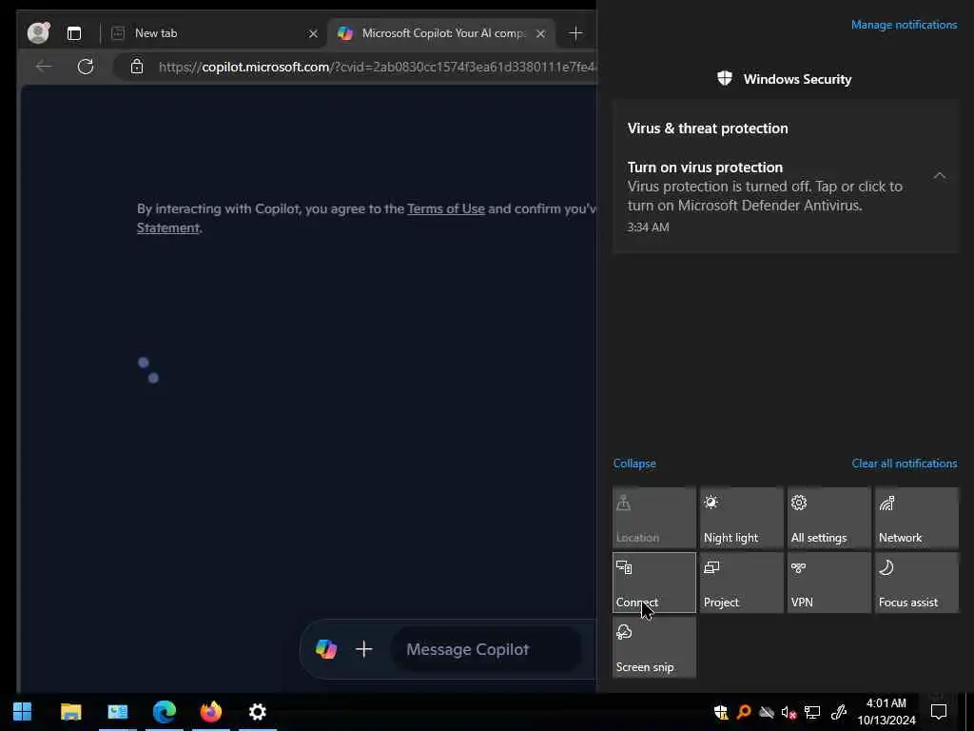Open Firefox from the taskbar

coord(210,711)
